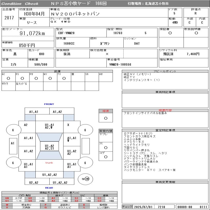Click the circle mark in the TV cell
210x210 pixels.
click(x=64, y=78)
